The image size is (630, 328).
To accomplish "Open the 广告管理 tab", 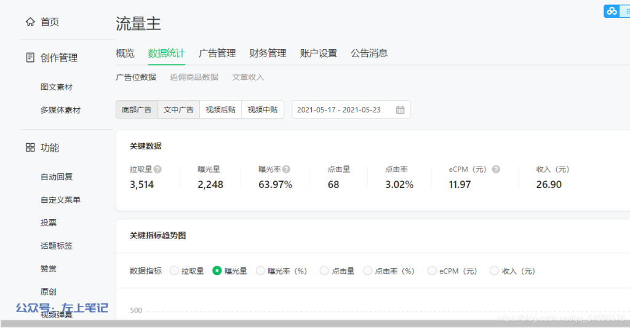I will [x=217, y=53].
